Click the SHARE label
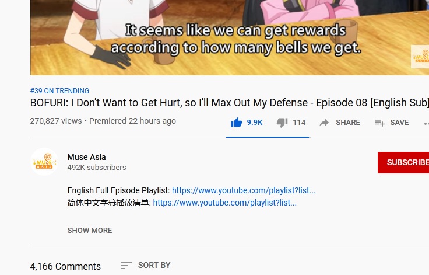 click(x=348, y=122)
